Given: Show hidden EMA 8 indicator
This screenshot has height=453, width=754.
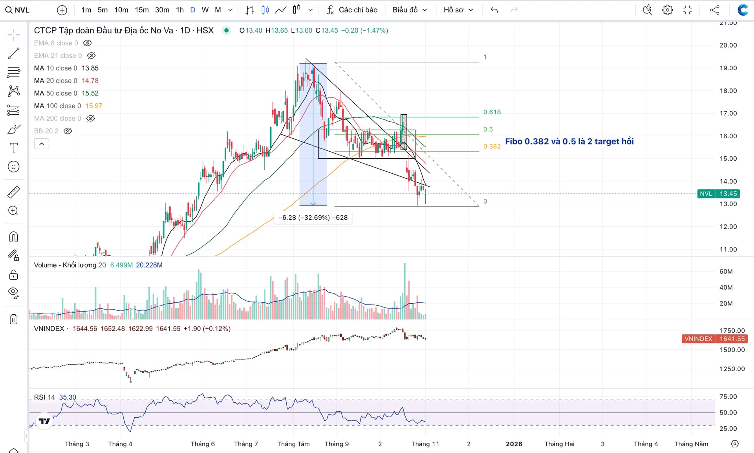Looking at the screenshot, I should (88, 43).
